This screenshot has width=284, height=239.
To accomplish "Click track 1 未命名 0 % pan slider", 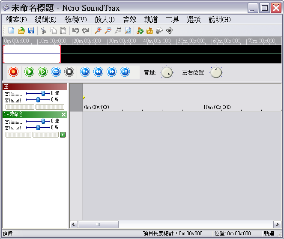I will pos(38,128).
